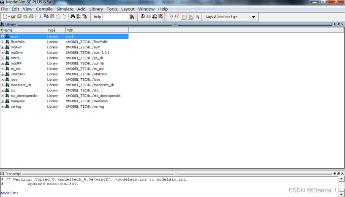
Task: Open the Help menu
Action: point(163,9)
